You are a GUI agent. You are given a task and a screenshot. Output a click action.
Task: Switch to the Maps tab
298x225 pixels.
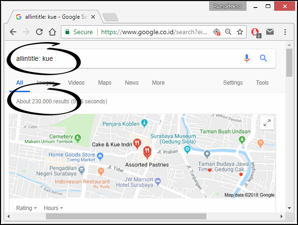tap(105, 83)
